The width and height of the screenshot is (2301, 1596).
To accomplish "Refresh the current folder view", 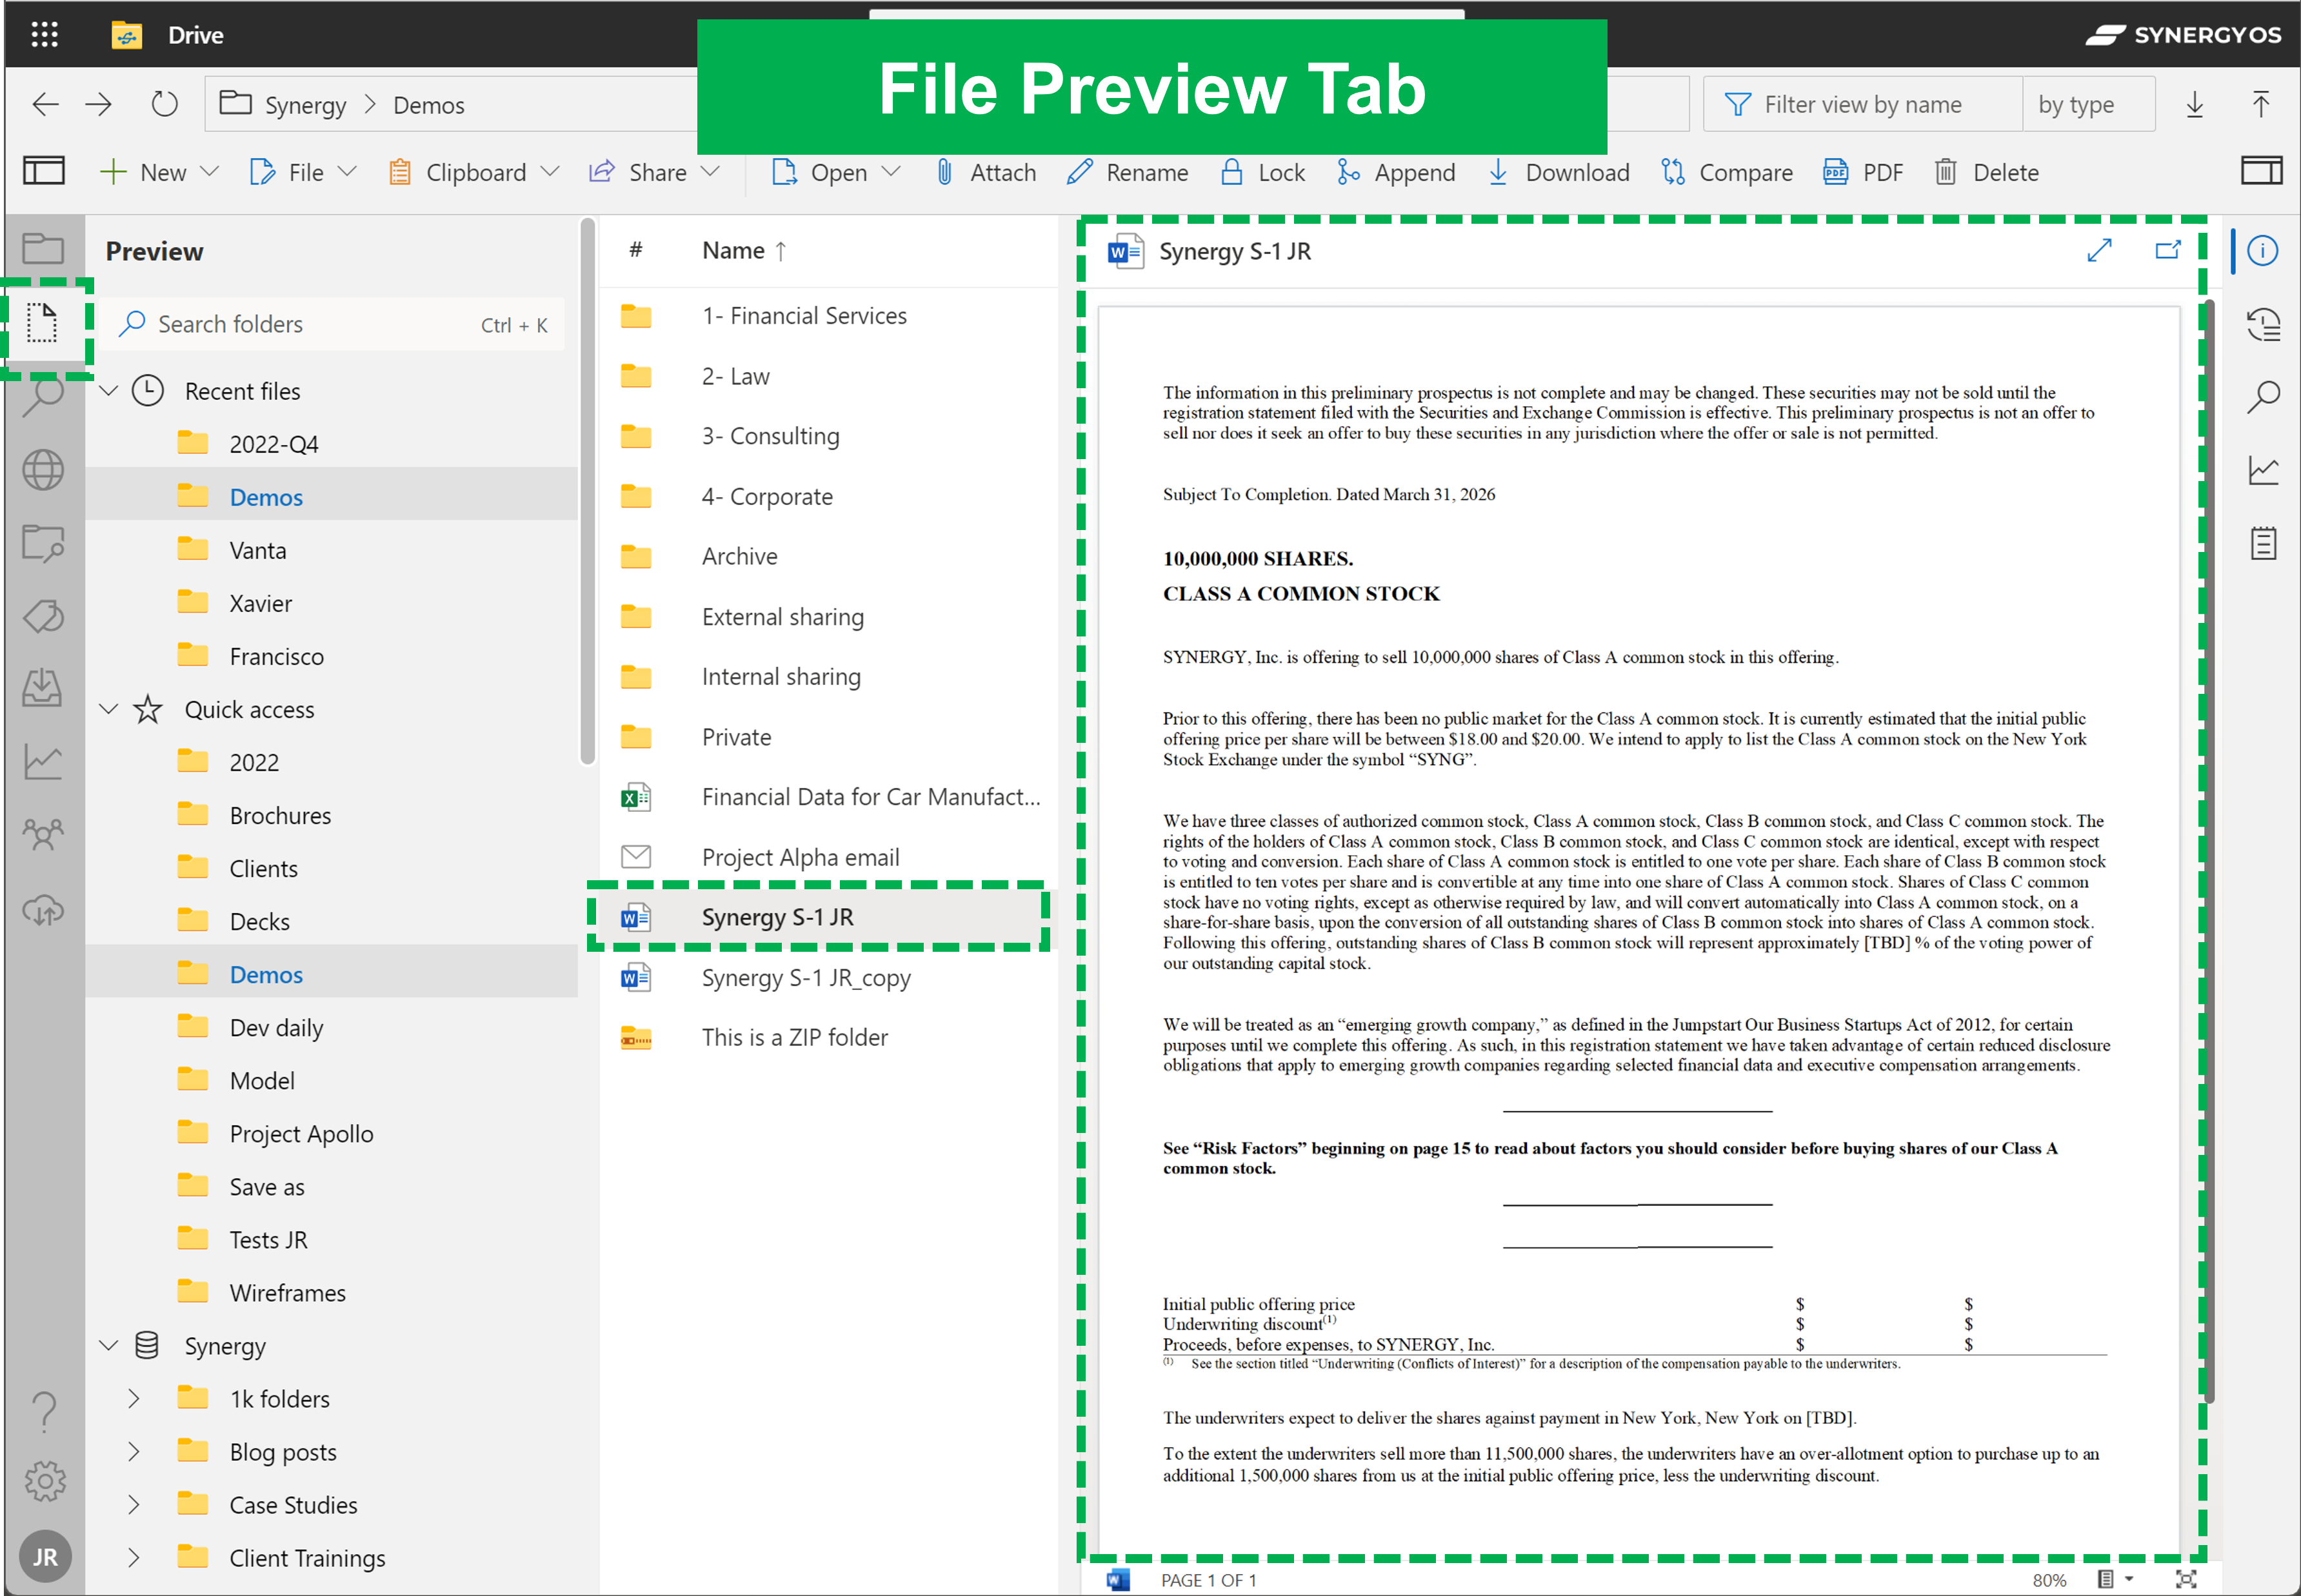I will pos(164,104).
